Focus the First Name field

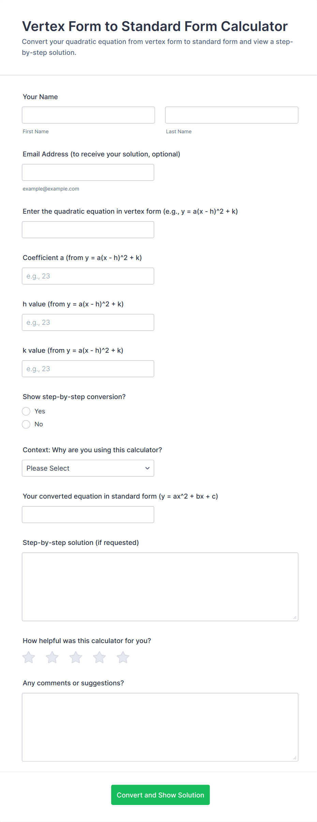pyautogui.click(x=88, y=115)
